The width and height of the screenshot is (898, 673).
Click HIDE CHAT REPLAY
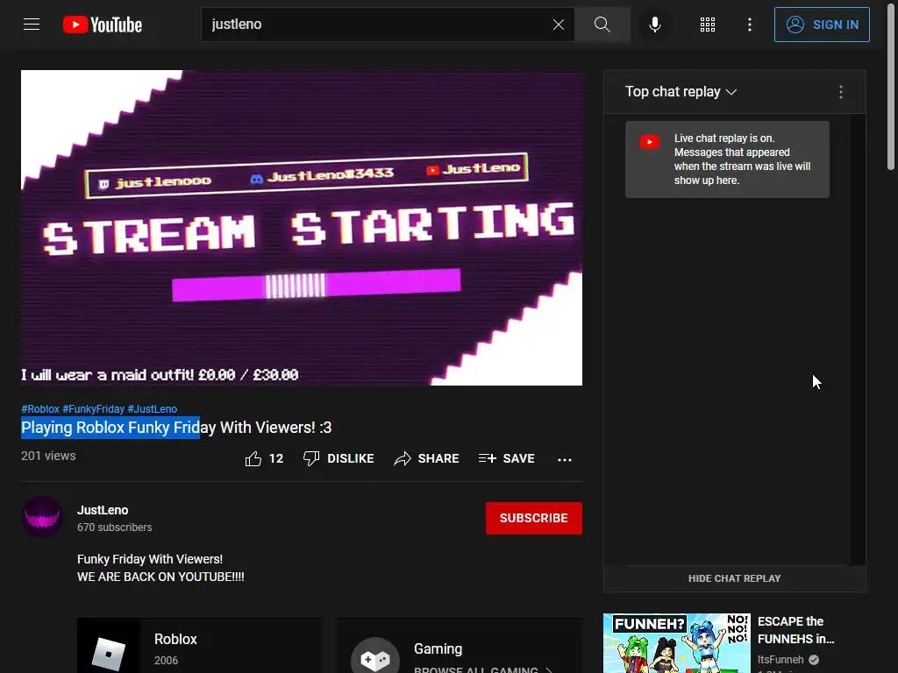click(734, 578)
